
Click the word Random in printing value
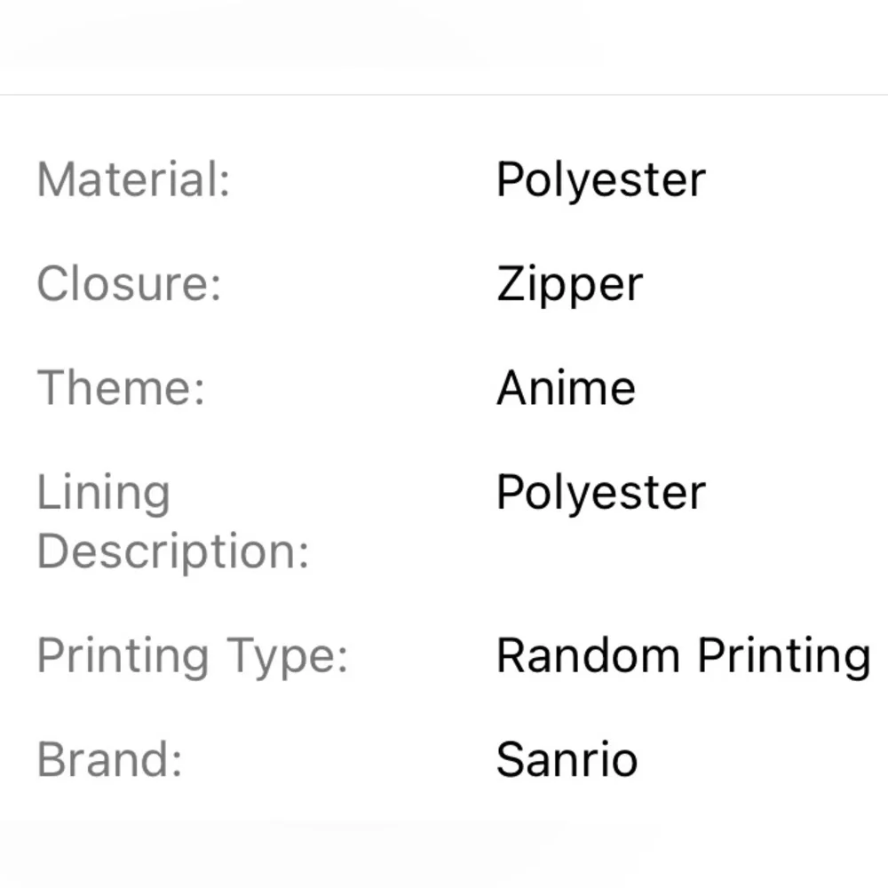pos(588,655)
